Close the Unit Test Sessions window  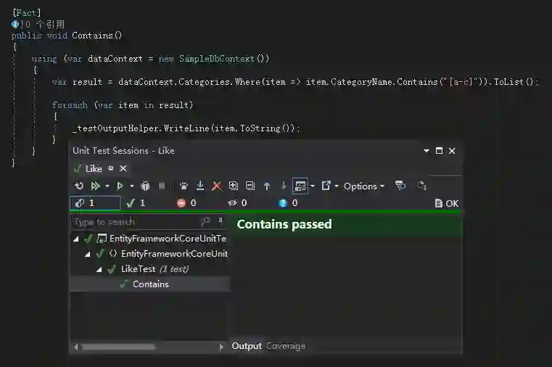pyautogui.click(x=452, y=151)
